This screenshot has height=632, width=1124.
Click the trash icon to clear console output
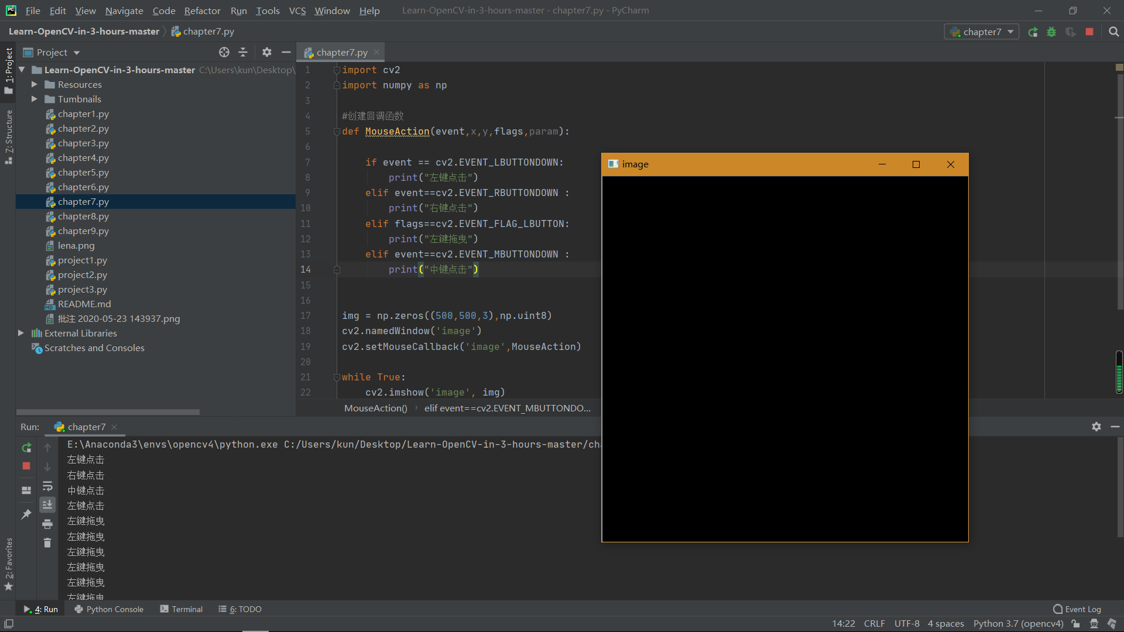tap(47, 543)
